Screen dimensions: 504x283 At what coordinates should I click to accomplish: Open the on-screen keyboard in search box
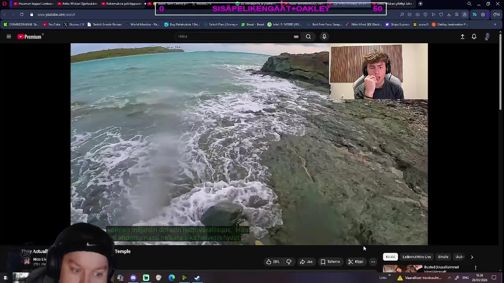point(296,37)
